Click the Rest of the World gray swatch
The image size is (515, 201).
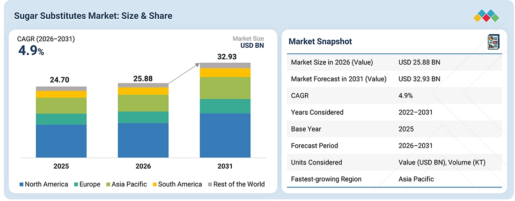click(x=210, y=185)
